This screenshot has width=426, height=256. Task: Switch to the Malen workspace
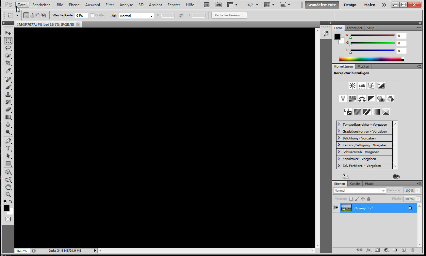point(370,5)
